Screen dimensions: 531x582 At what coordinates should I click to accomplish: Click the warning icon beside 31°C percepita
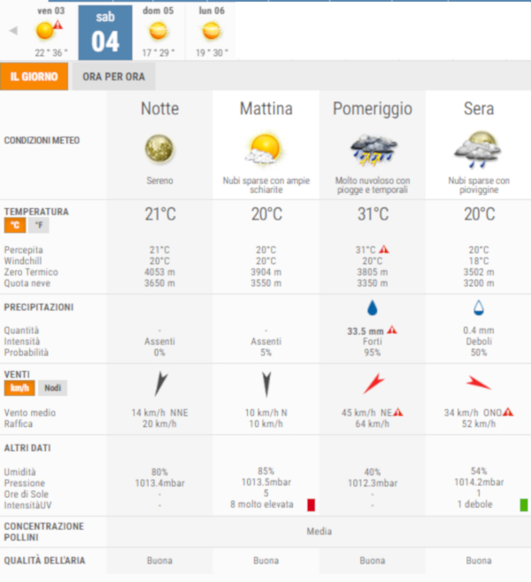click(384, 249)
